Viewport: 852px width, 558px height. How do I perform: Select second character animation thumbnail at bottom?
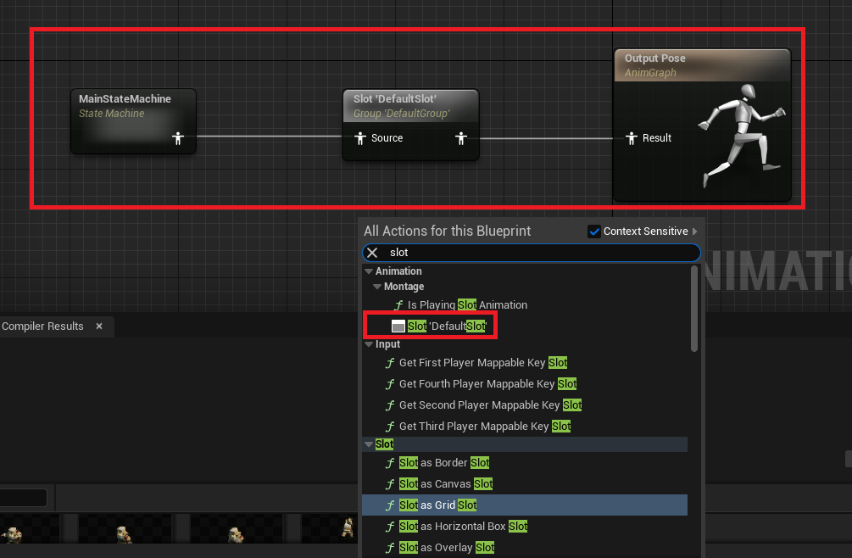coord(125,528)
